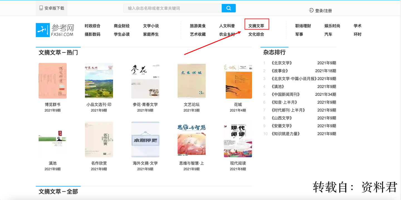Open 文化综合 category
This screenshot has height=200, width=401.
(x=256, y=34)
